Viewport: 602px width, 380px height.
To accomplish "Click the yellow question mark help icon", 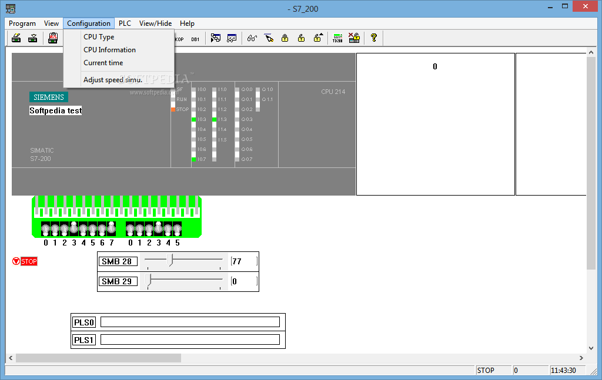I will 373,38.
